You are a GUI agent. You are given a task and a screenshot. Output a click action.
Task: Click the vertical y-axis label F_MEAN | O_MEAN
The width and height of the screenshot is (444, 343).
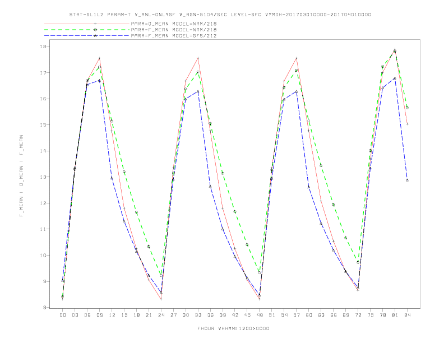coord(21,176)
